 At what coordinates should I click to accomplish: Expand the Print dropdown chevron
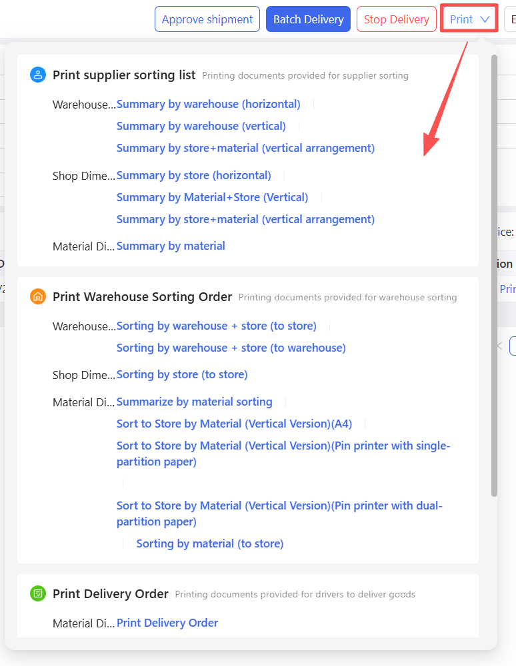485,19
